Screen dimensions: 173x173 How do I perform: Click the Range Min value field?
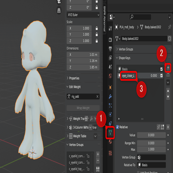[x=151, y=143]
